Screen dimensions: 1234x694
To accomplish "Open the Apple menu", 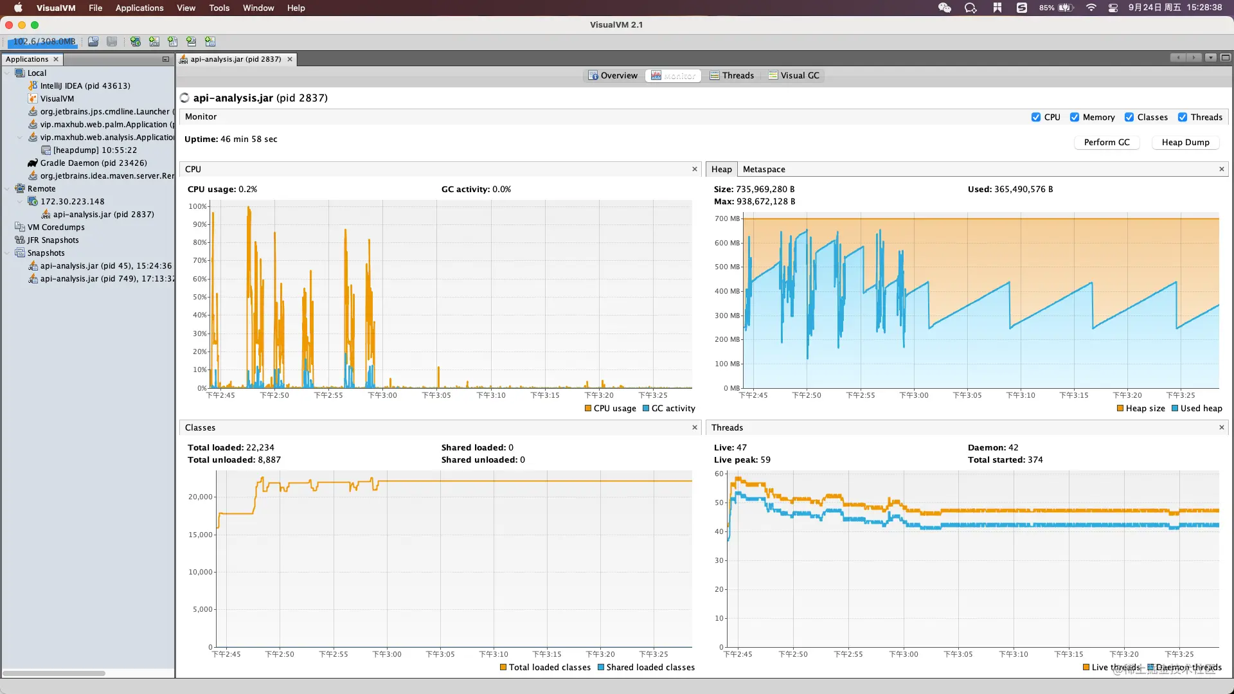I will (x=18, y=8).
